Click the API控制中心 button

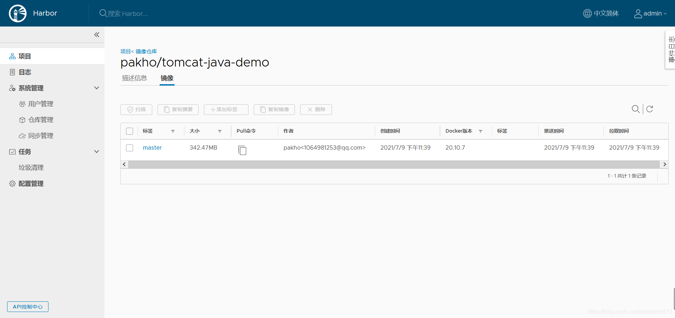pyautogui.click(x=28, y=307)
